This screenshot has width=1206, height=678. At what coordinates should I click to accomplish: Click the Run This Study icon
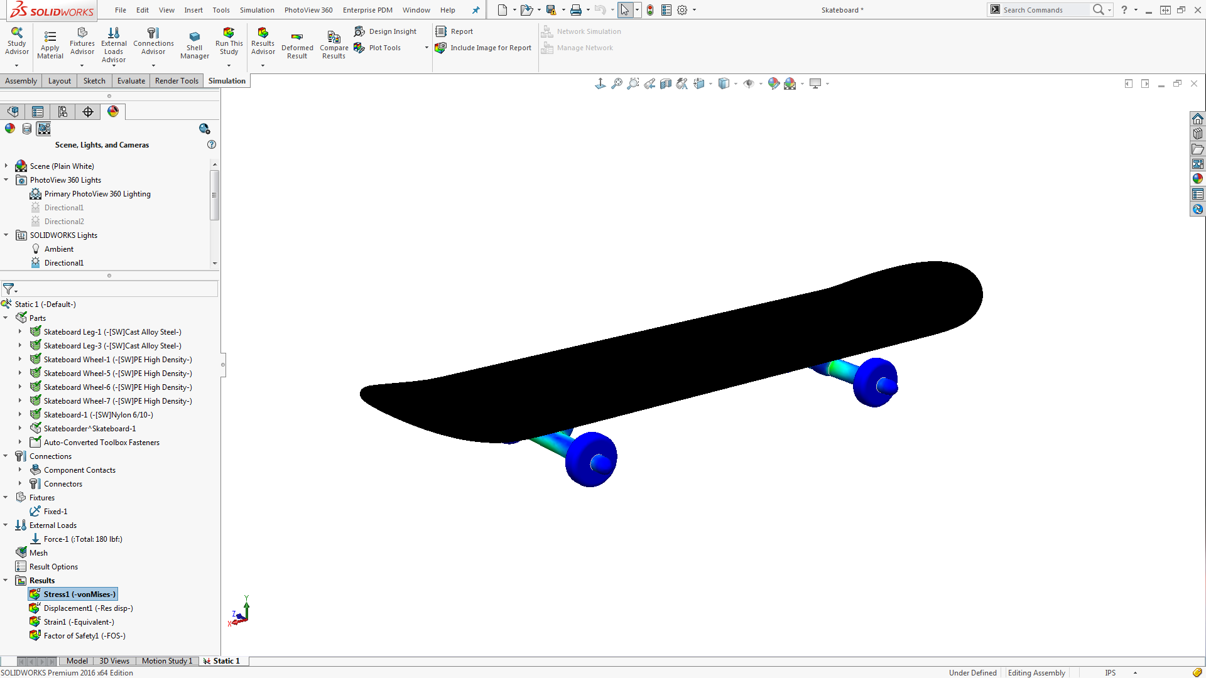tap(229, 33)
